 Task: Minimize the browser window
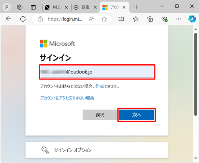162,6
